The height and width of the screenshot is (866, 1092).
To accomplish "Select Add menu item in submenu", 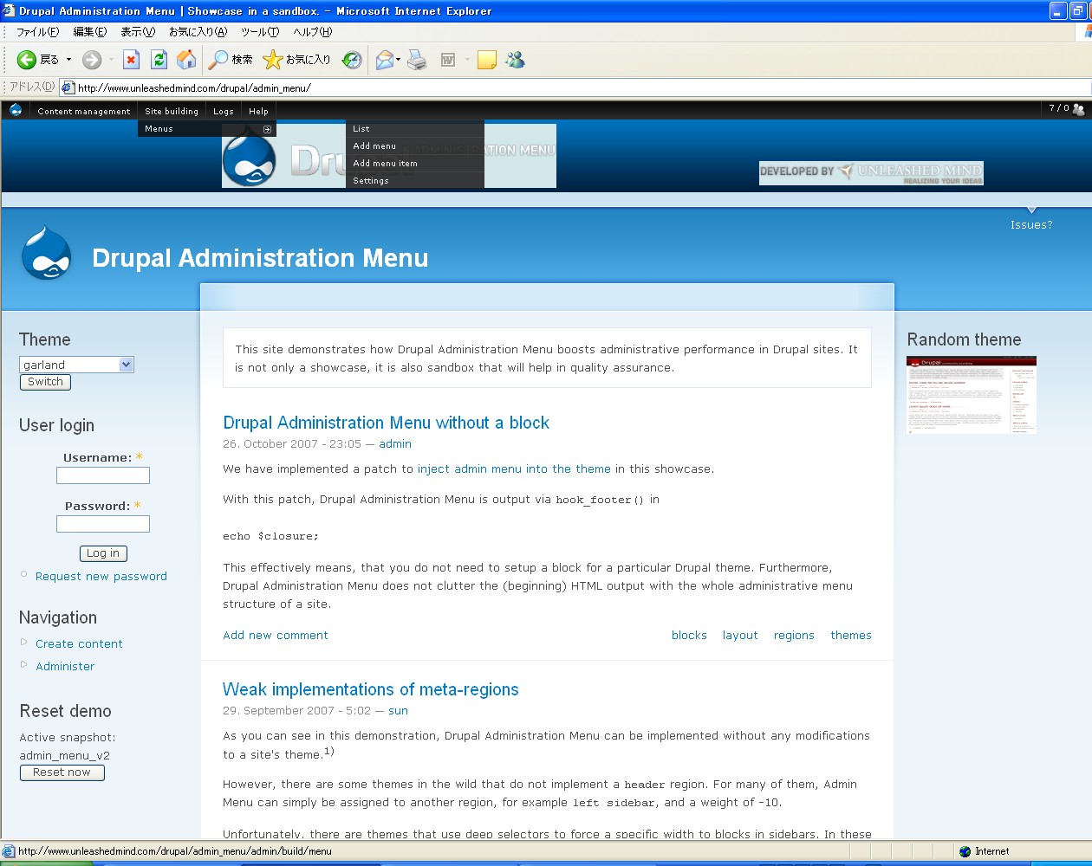I will pyautogui.click(x=385, y=164).
